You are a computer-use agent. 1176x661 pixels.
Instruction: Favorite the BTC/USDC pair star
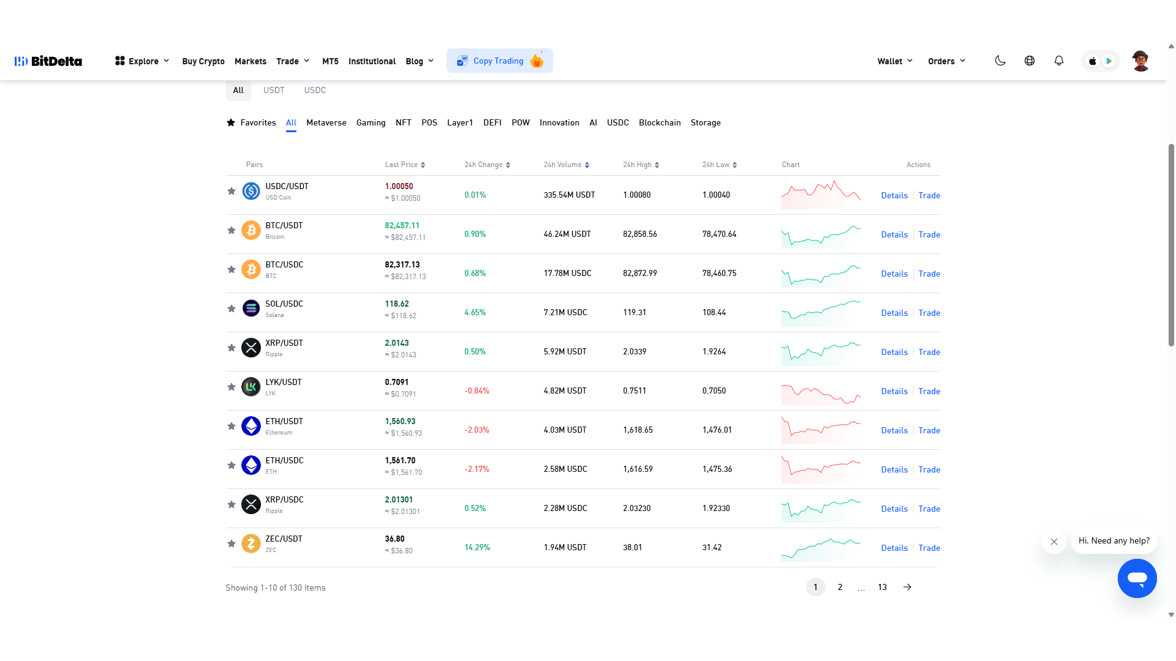[x=232, y=269]
